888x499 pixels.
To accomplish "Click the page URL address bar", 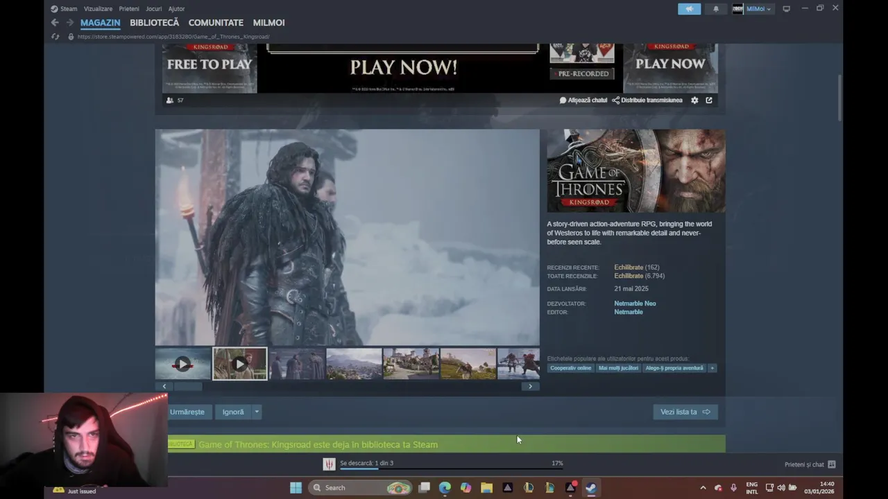I will tap(173, 37).
